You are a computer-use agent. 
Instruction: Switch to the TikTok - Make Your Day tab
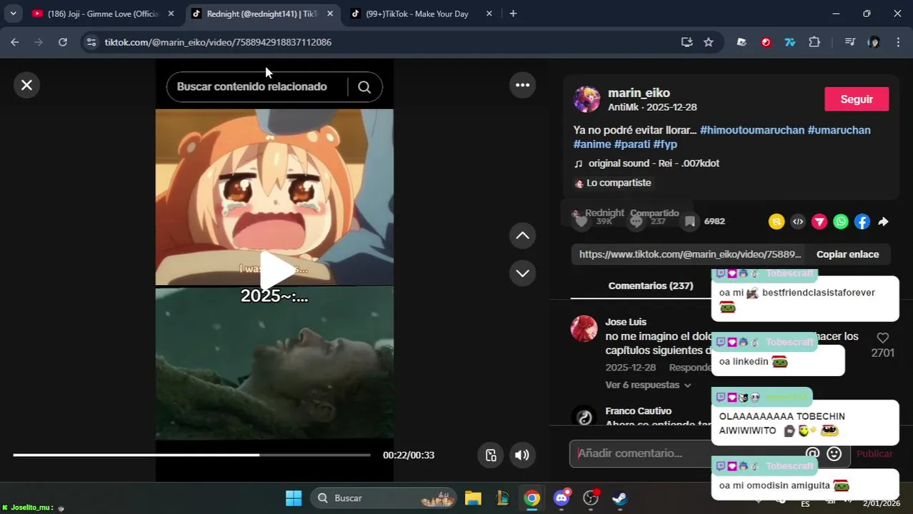point(421,14)
